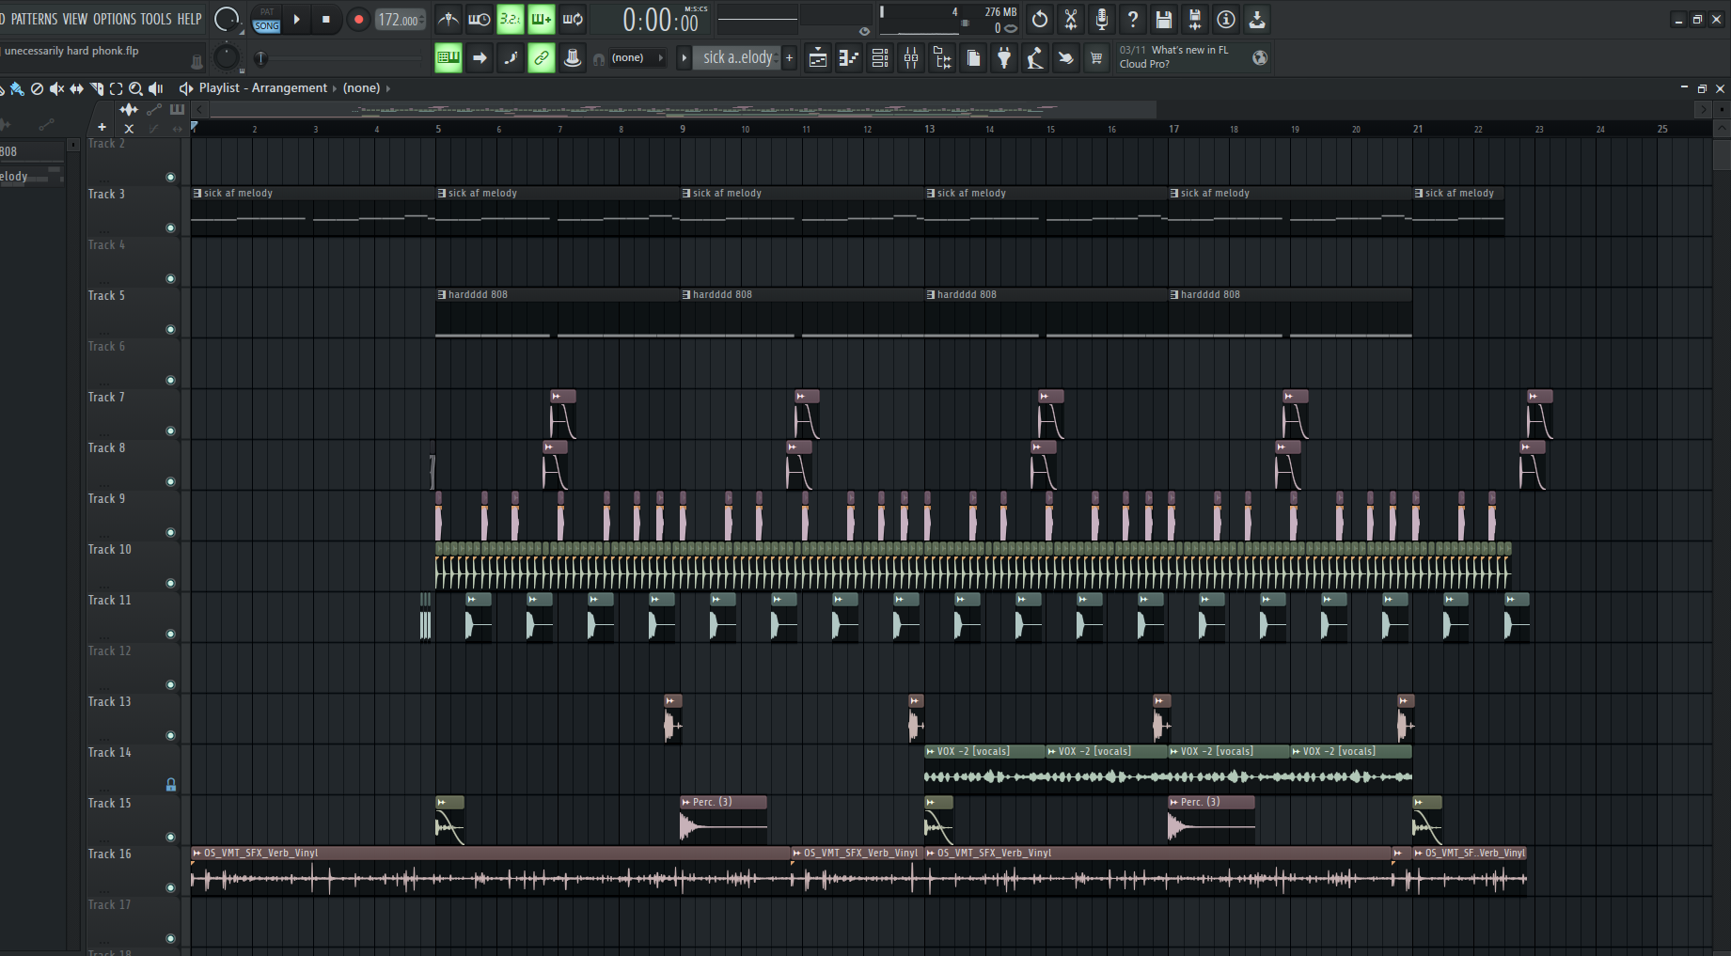Open the globe news icon
This screenshot has width=1731, height=956.
point(1260,58)
